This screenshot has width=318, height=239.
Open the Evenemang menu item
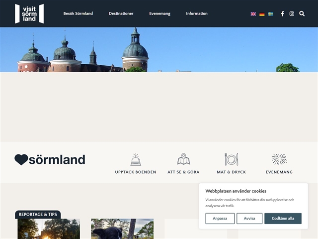tap(160, 13)
